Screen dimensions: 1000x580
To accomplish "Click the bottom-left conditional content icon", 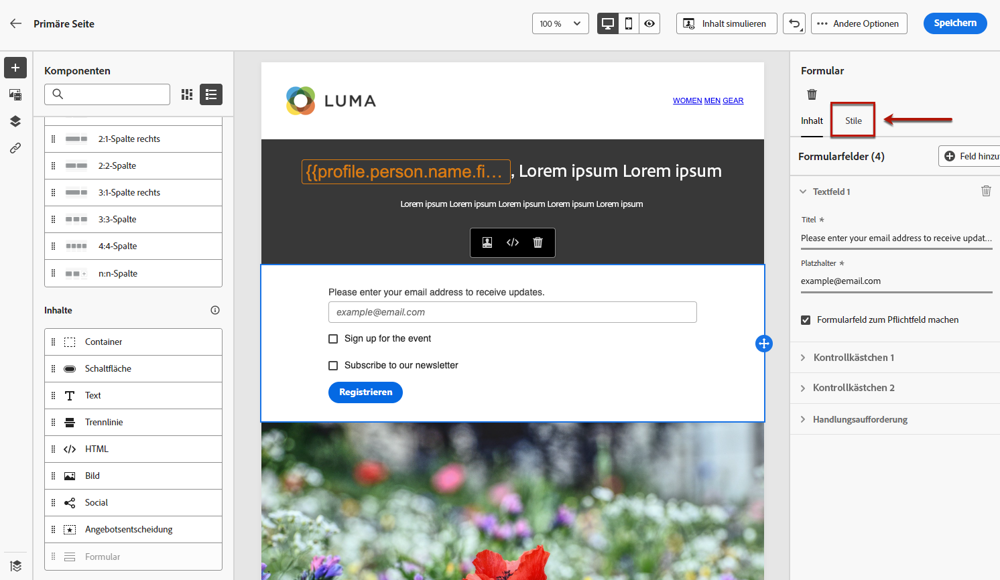I will 16,565.
